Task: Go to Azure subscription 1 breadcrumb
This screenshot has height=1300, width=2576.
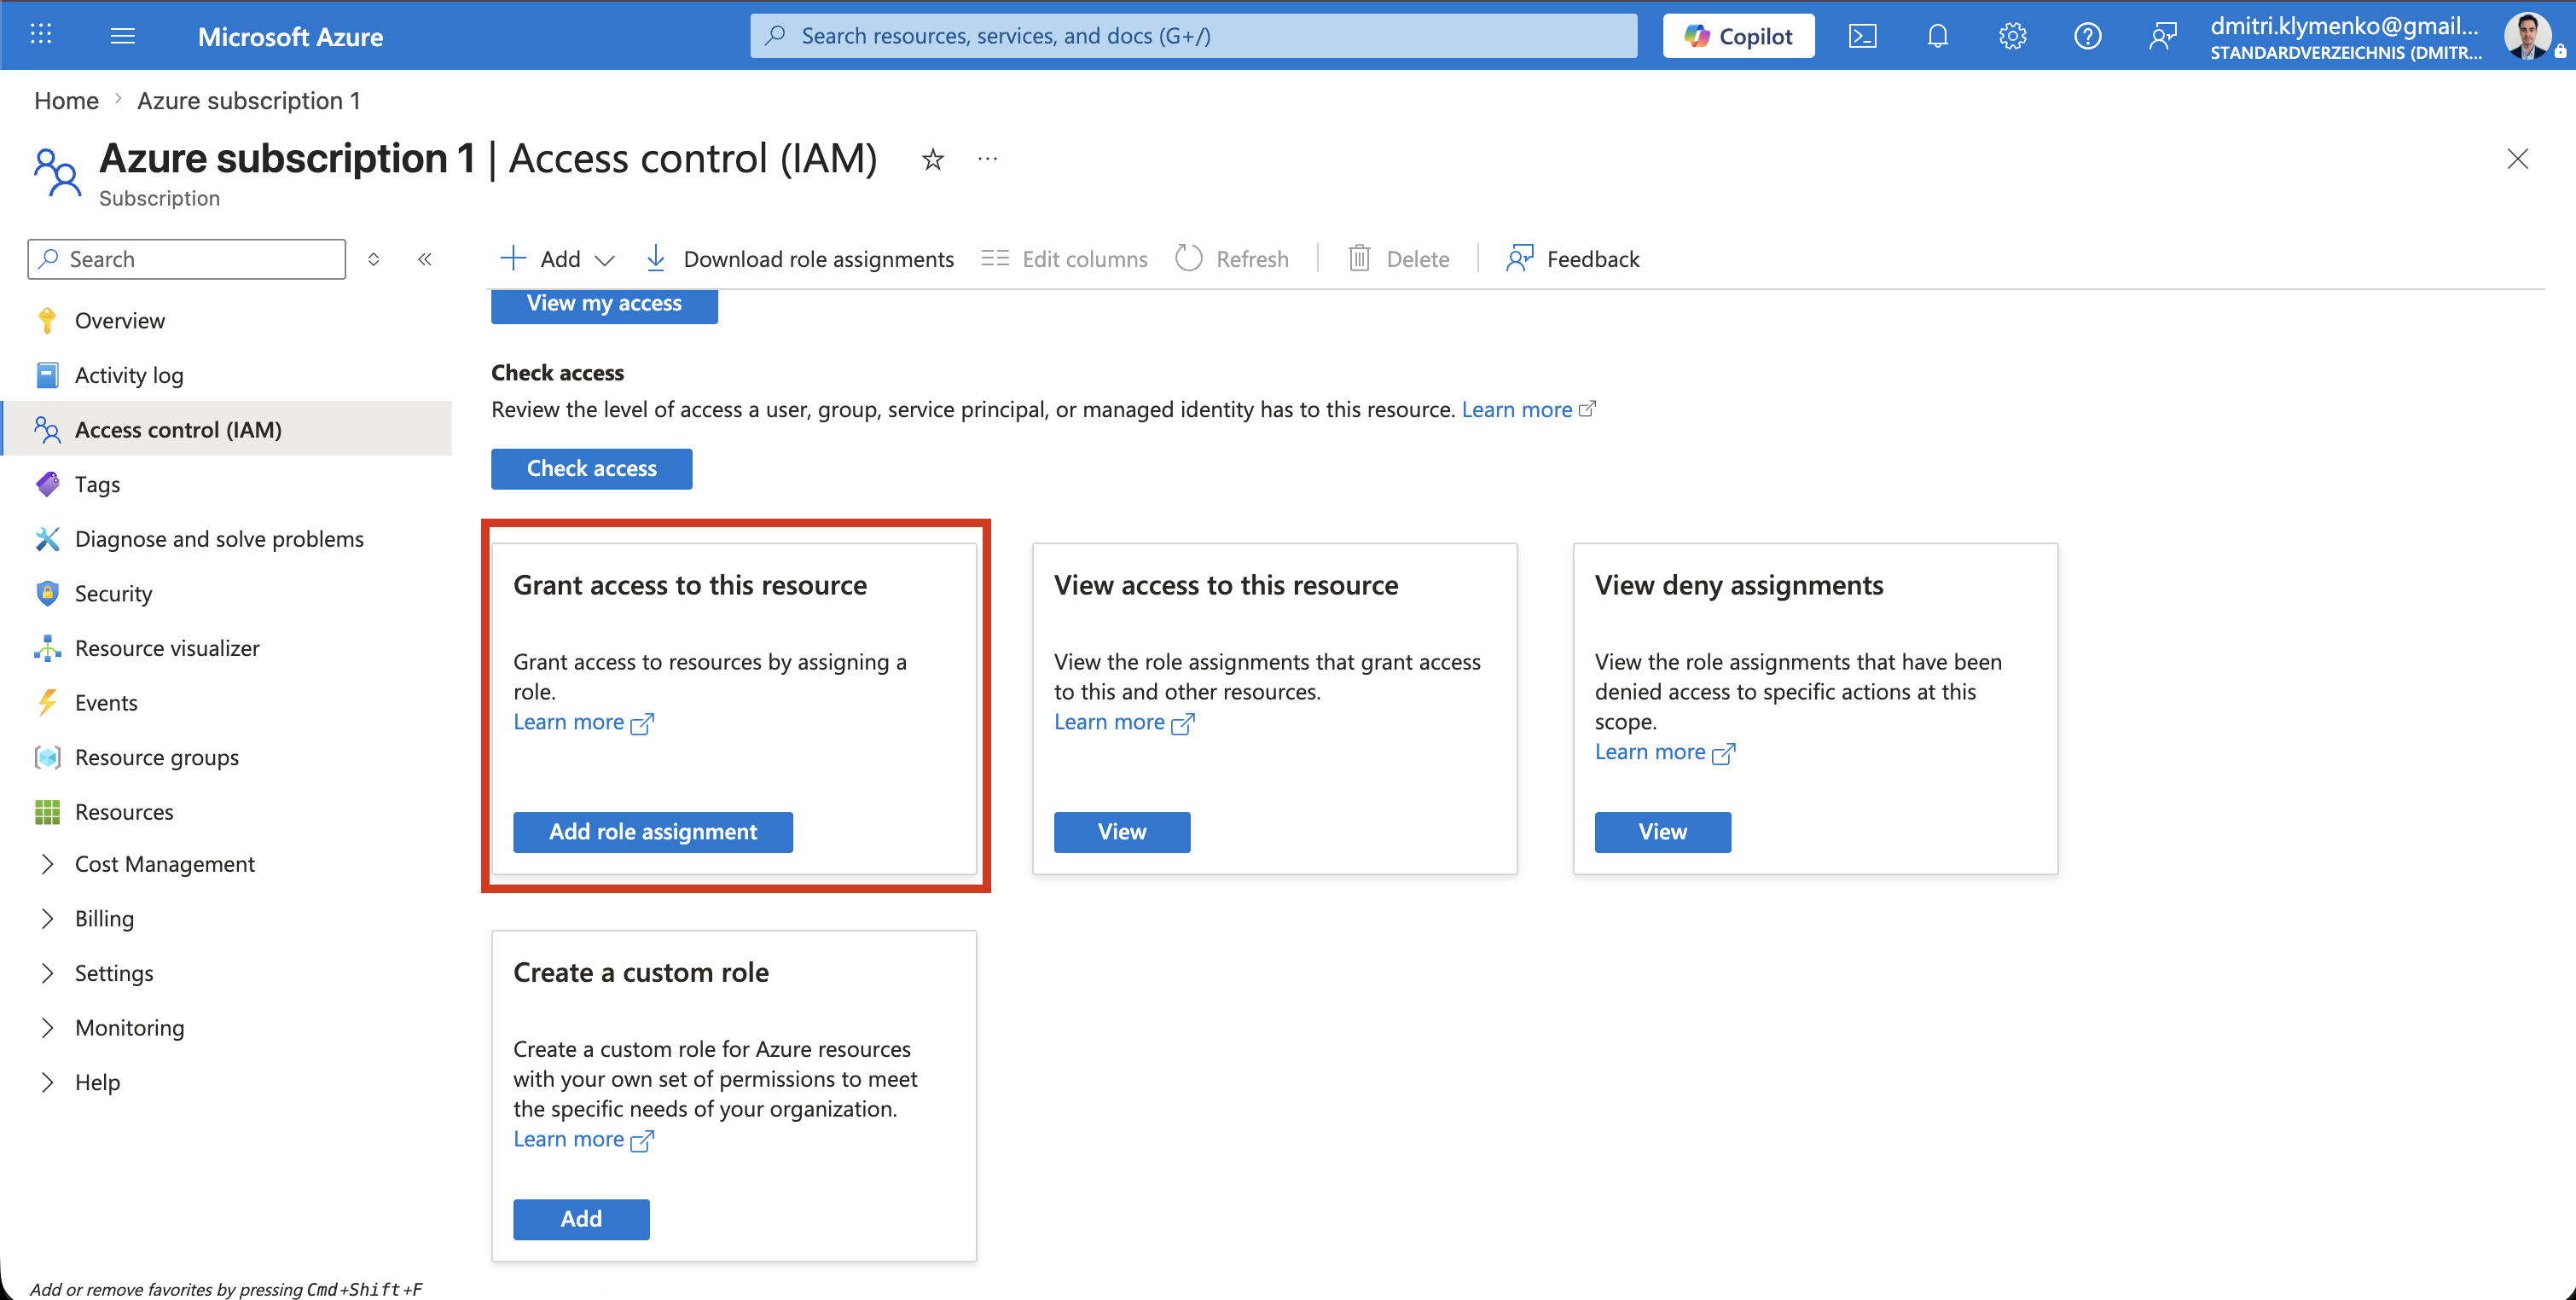Action: click(248, 101)
